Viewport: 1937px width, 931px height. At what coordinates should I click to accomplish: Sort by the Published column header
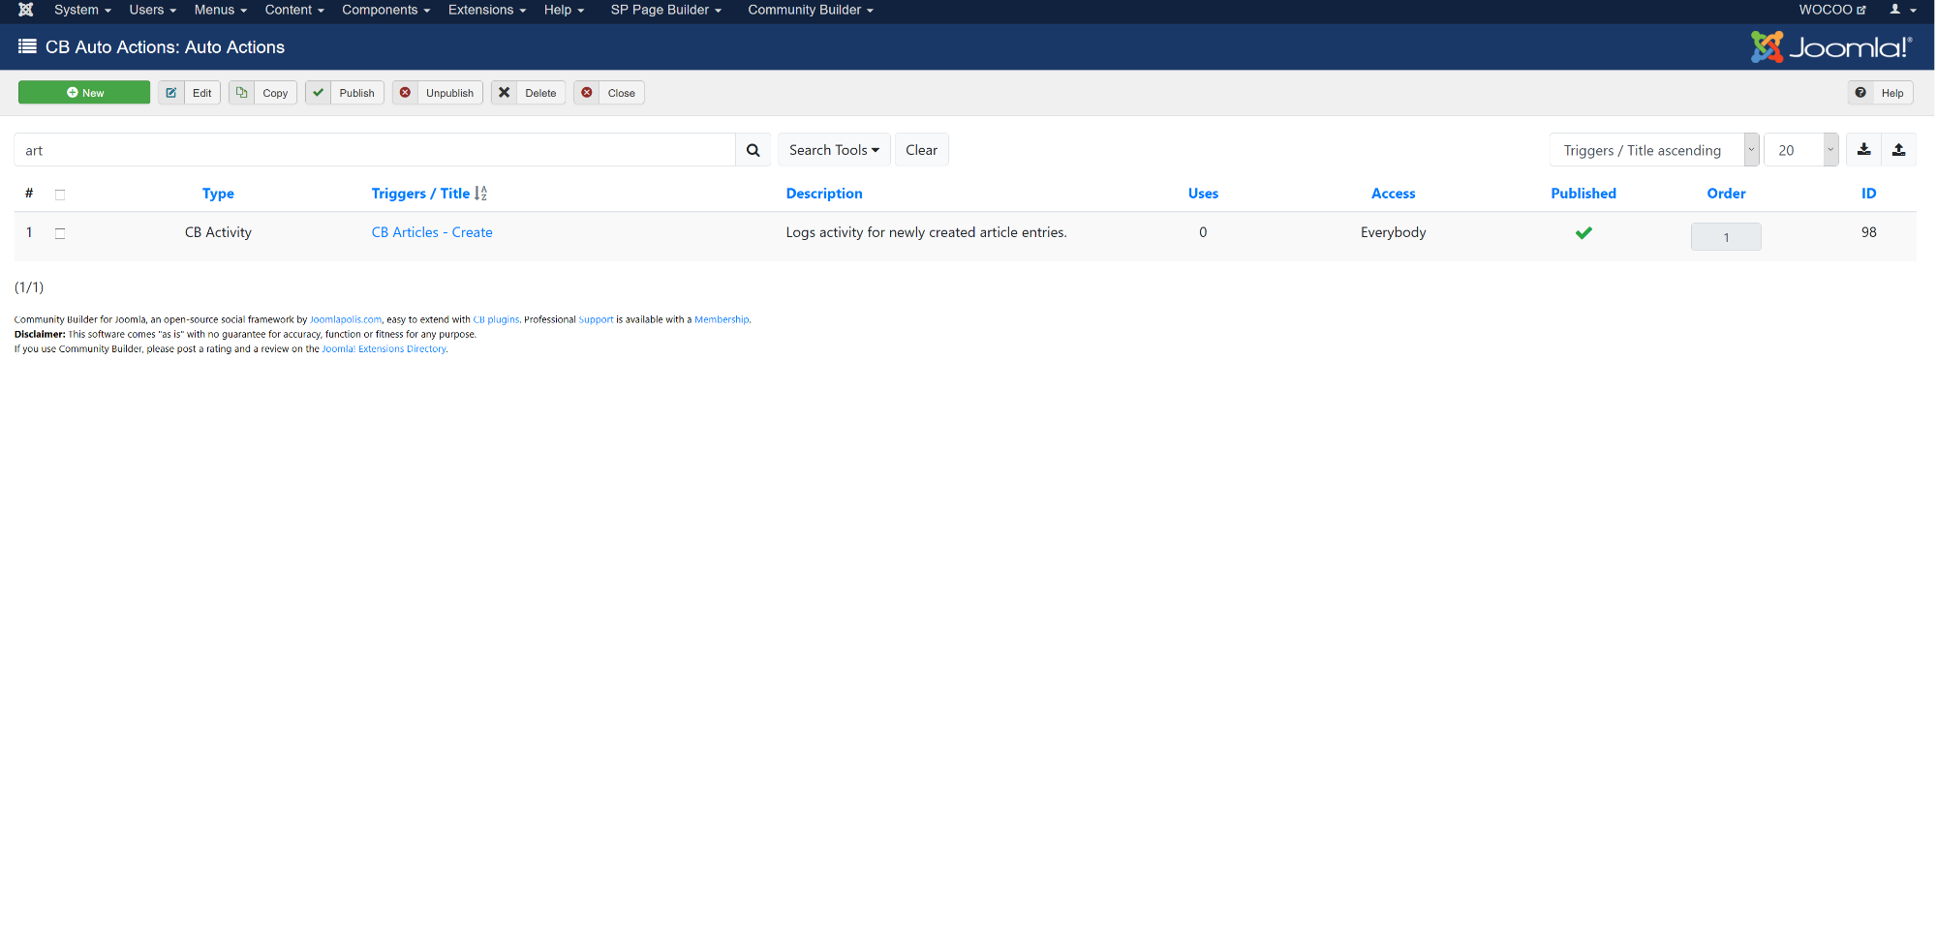[1583, 194]
